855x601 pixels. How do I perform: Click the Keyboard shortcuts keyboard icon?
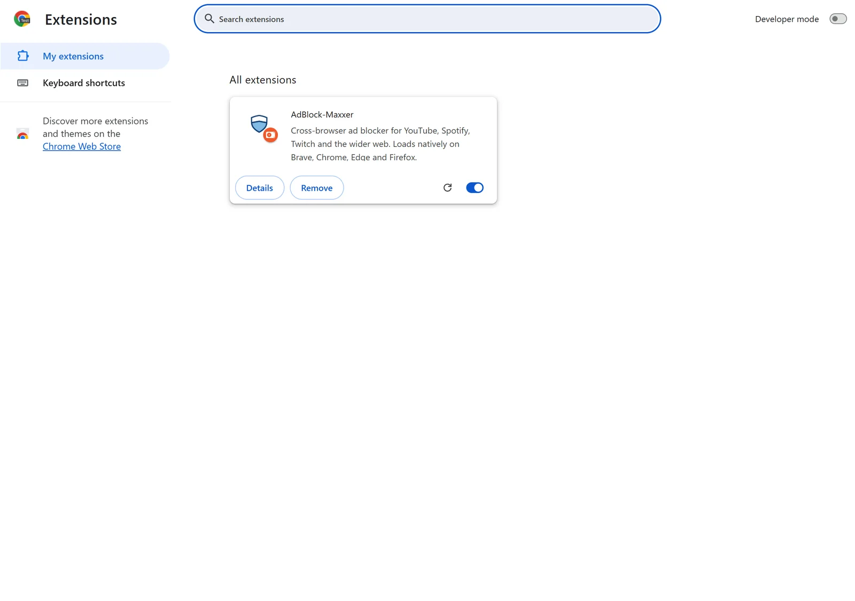(x=22, y=83)
